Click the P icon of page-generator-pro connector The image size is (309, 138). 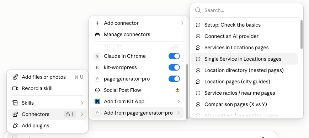point(97,79)
